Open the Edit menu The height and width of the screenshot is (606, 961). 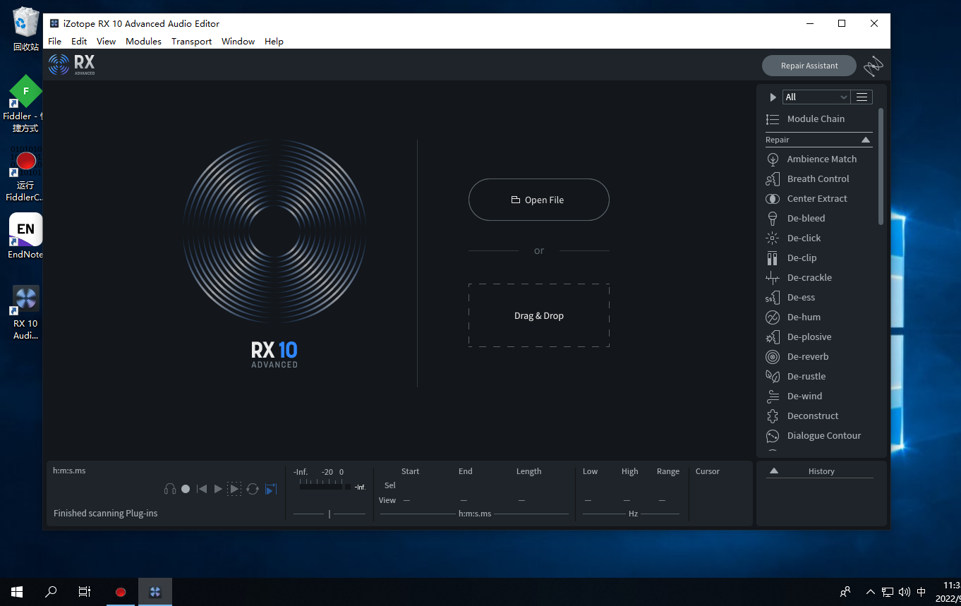(x=79, y=42)
